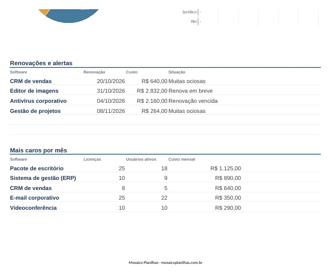Image resolution: width=330 pixels, height=274 pixels.
Task: Click renewal date 31/10/2026
Action: tap(111, 91)
